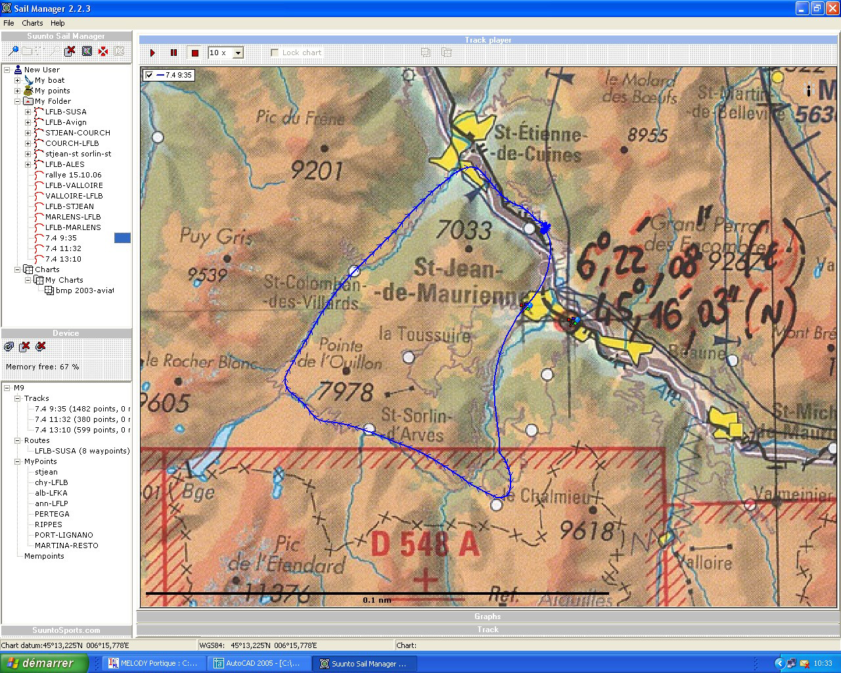Select the 7.4 11:32 track in My Folder
Screen dimensions: 841x673
point(63,248)
